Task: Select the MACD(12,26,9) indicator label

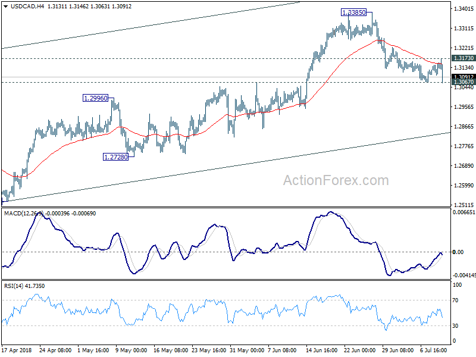Action: [24, 214]
